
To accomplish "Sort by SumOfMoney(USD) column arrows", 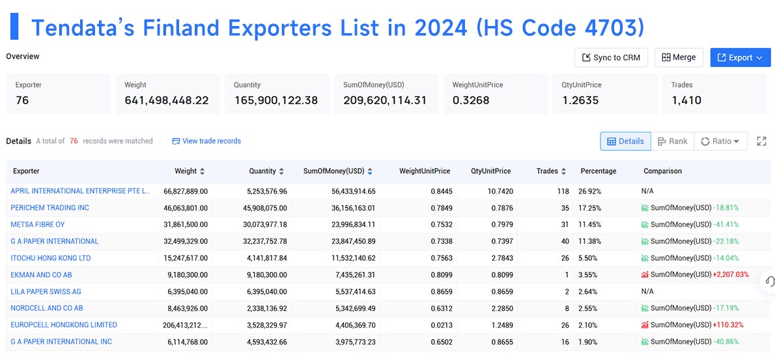I will pyautogui.click(x=370, y=171).
